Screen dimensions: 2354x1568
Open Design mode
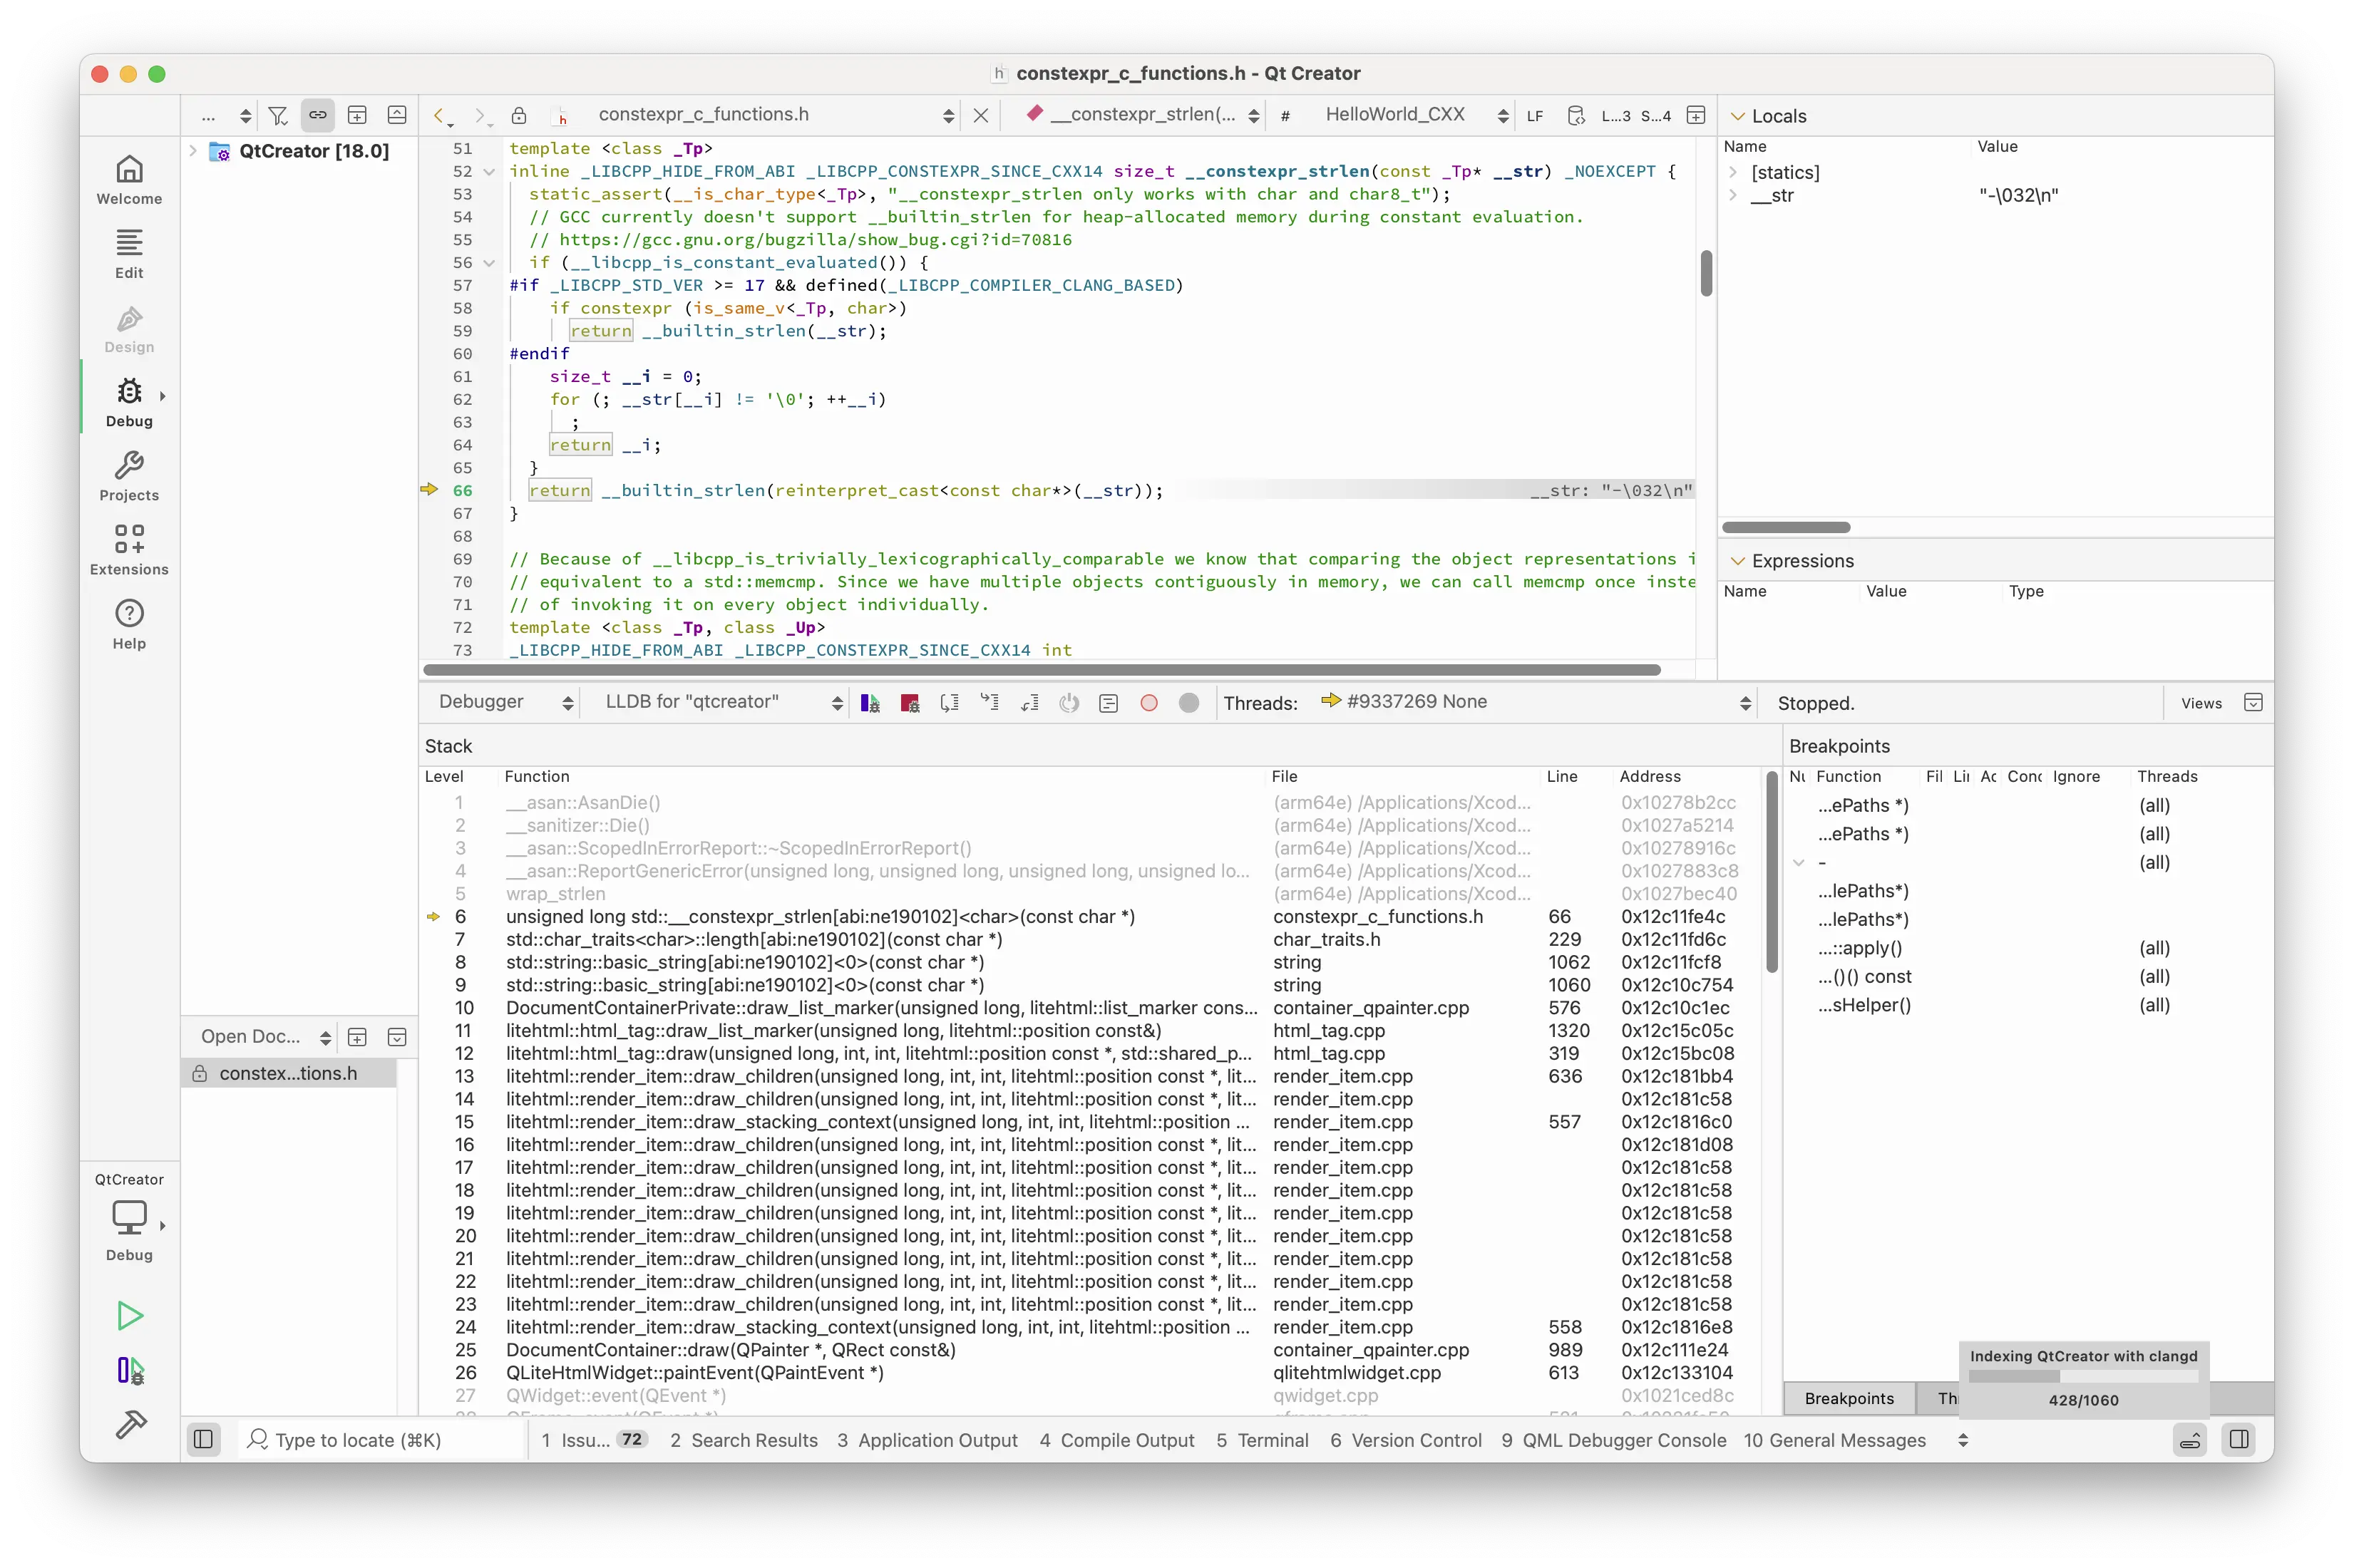[x=129, y=329]
